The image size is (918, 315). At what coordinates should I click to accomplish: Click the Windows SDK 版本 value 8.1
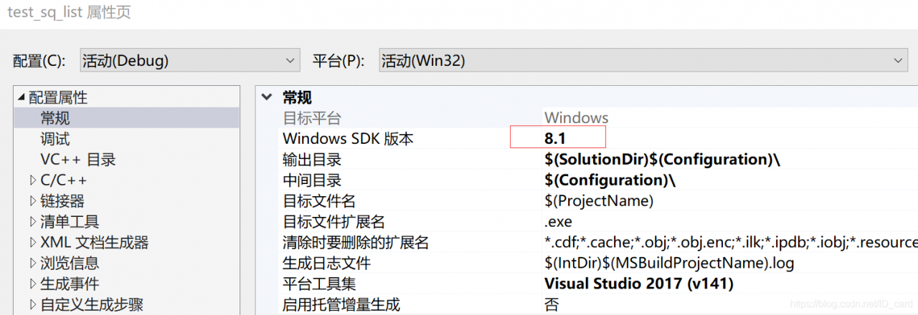click(x=559, y=137)
